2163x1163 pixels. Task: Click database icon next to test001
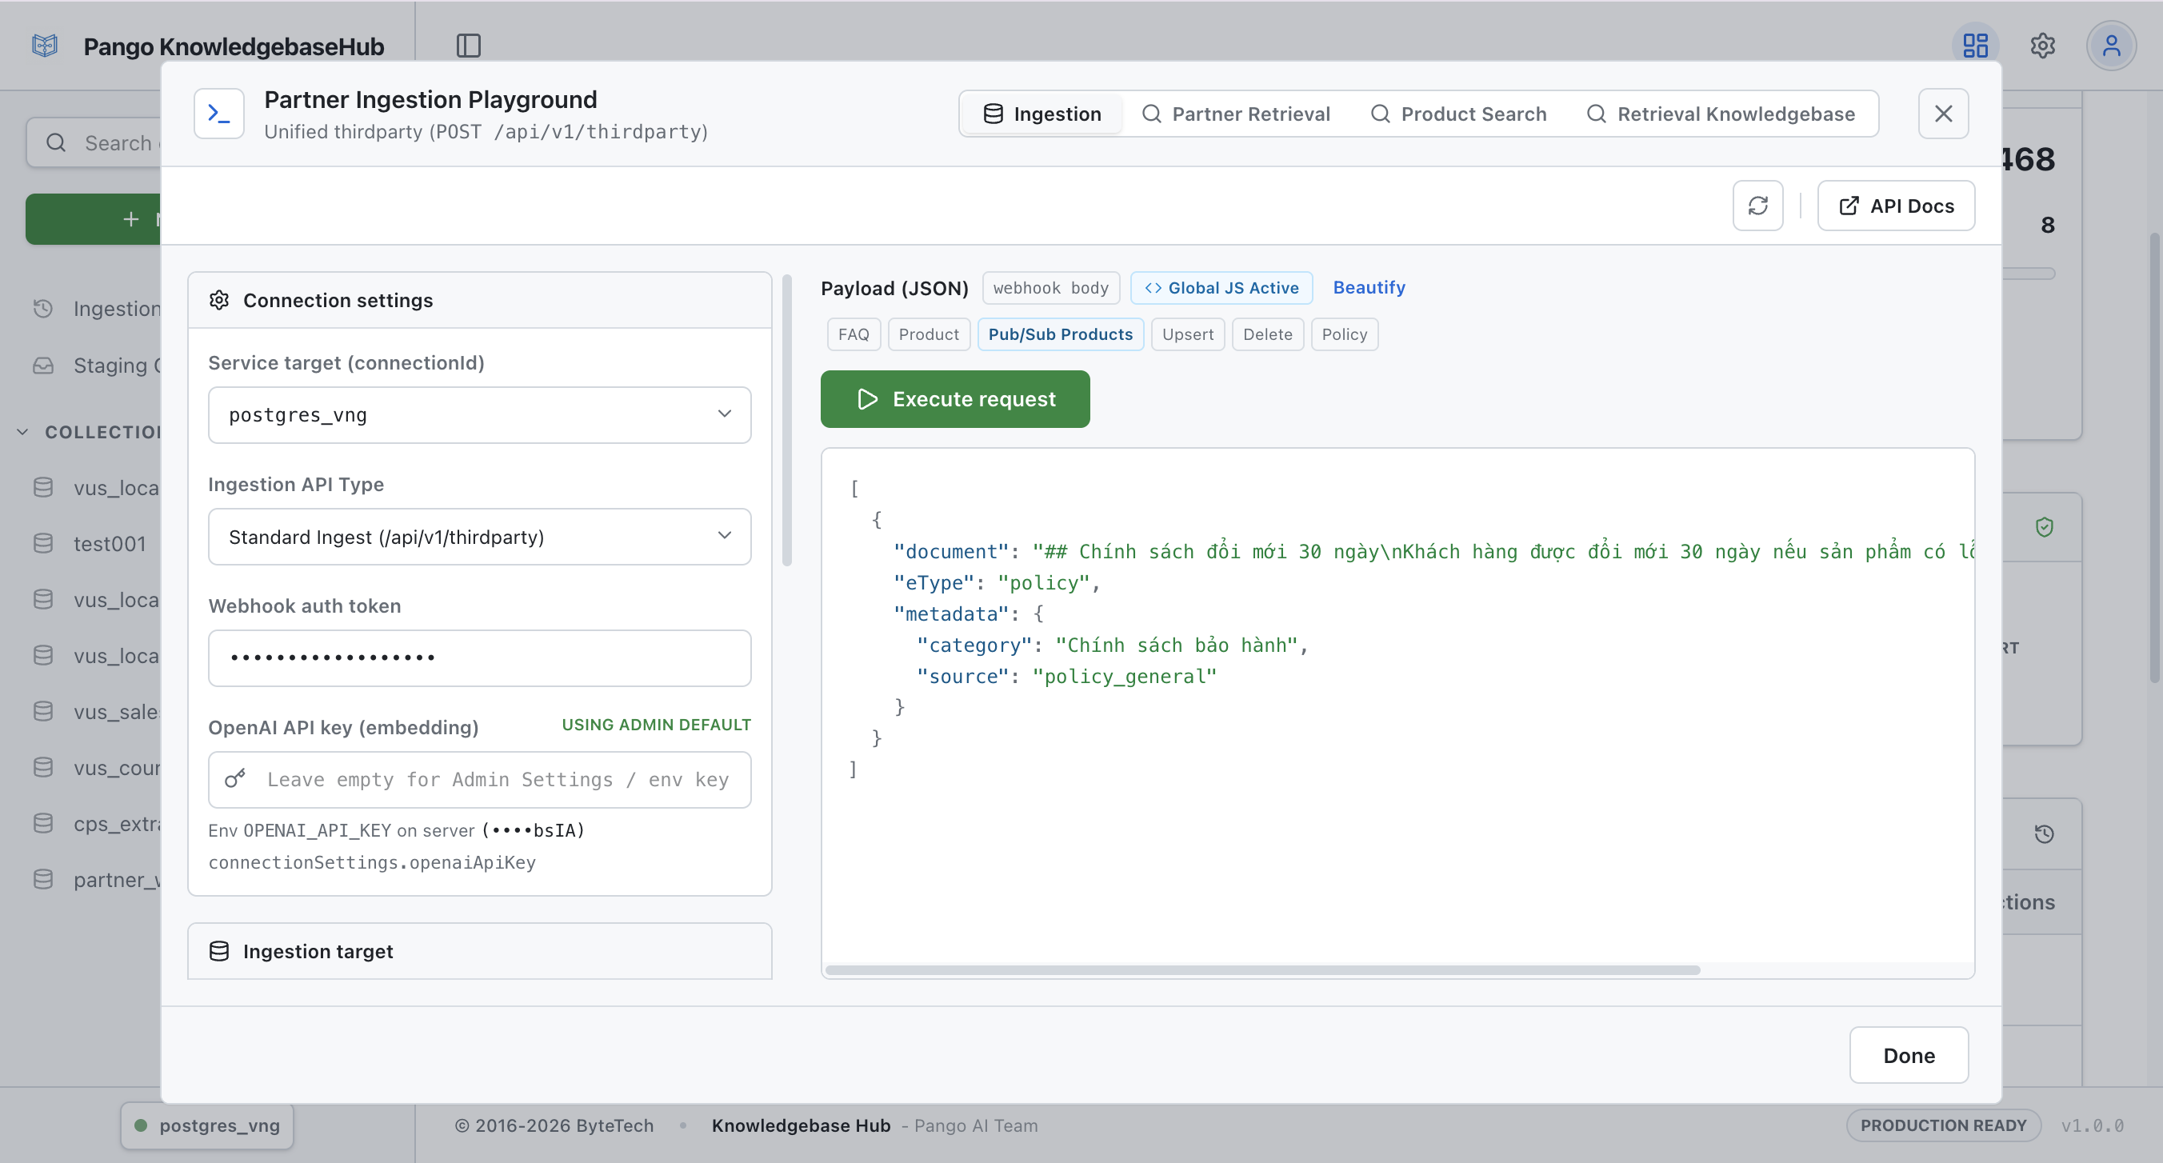(43, 543)
